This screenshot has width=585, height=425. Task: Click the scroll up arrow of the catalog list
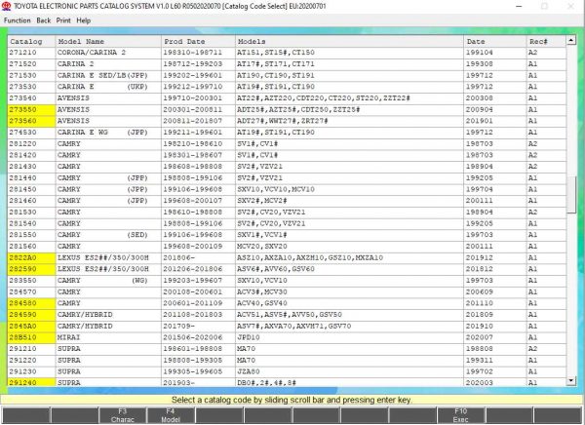click(570, 40)
